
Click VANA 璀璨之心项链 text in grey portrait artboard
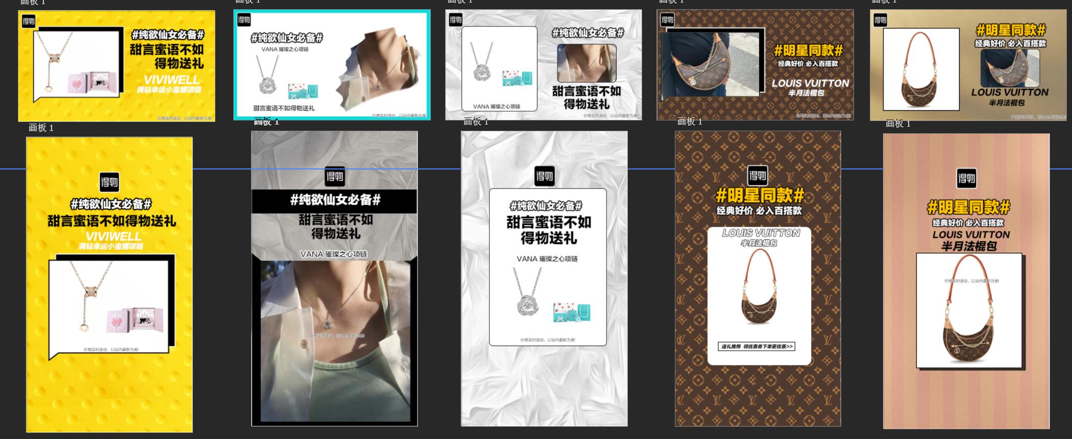click(333, 254)
